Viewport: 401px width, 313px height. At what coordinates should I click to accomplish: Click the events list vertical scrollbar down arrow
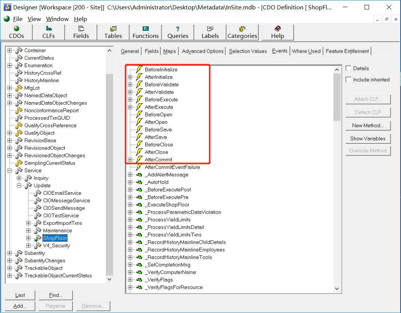[x=337, y=288]
